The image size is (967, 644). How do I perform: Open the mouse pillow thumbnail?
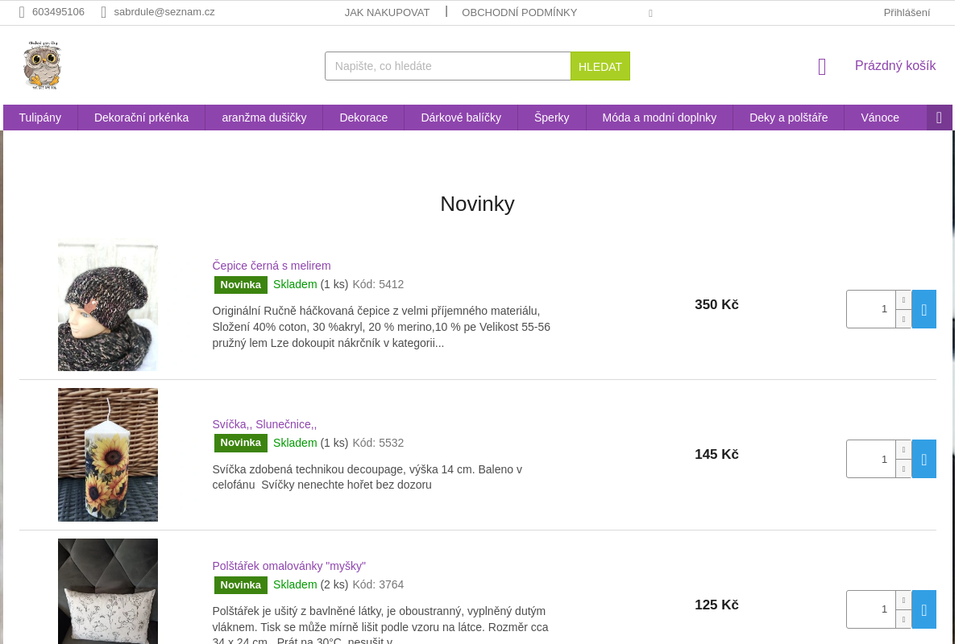pos(108,592)
